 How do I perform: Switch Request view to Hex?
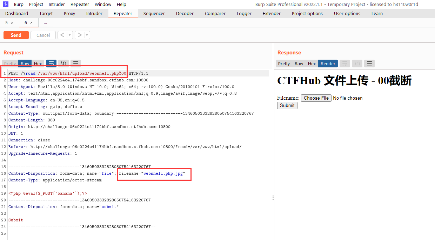point(38,64)
